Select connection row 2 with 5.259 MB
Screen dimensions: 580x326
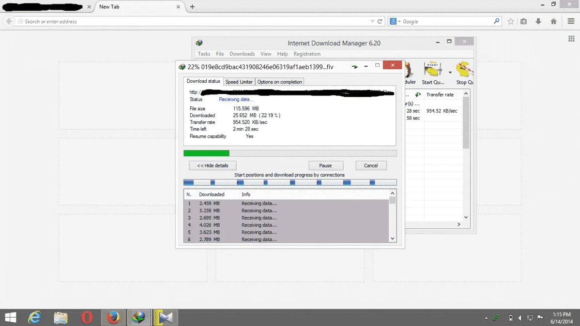coord(286,211)
